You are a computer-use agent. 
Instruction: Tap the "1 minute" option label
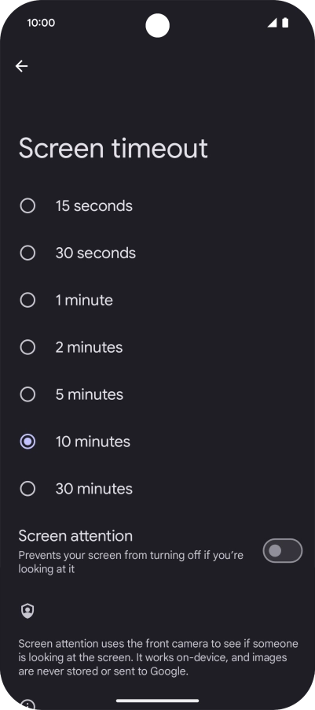[84, 300]
